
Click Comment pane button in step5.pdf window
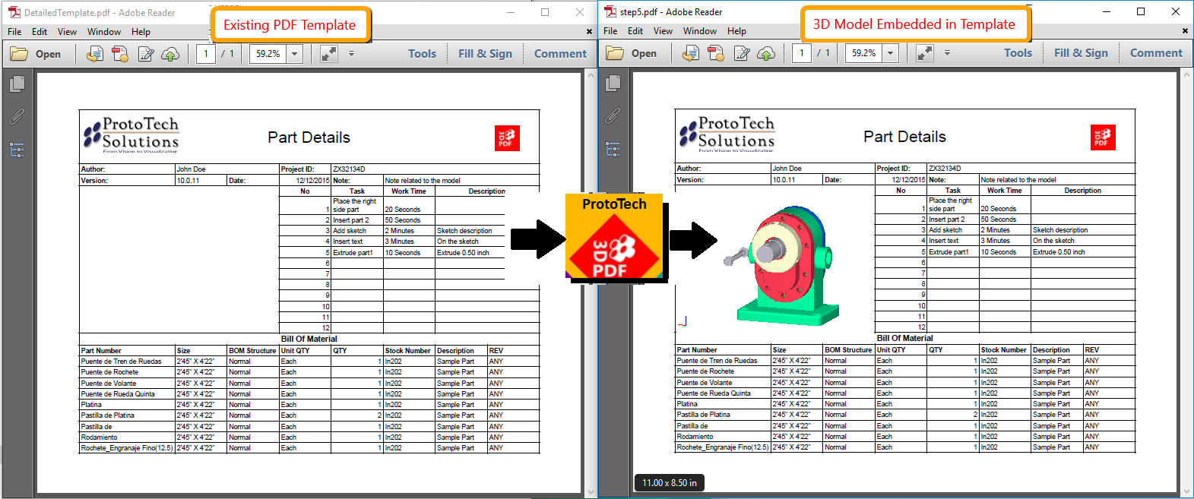(1156, 53)
